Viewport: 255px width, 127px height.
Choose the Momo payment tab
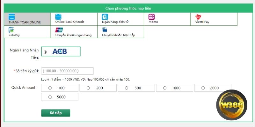167,19
